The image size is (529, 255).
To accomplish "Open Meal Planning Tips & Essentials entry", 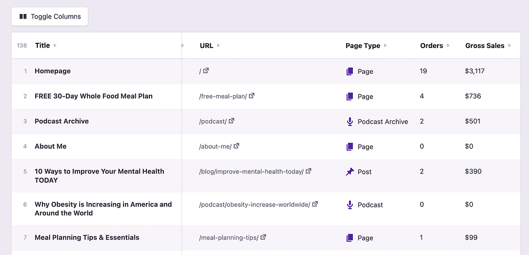I will (x=87, y=237).
